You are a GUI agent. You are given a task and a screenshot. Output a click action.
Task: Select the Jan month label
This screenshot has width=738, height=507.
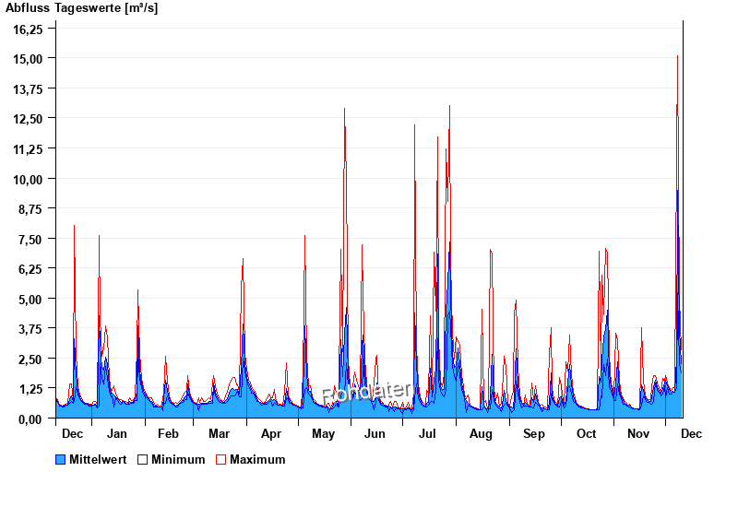coord(117,433)
